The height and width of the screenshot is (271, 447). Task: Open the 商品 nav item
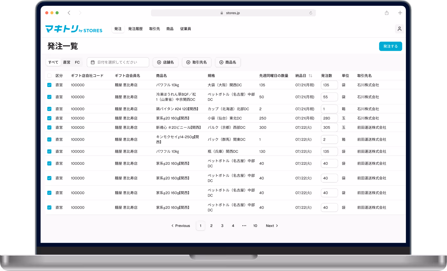[x=170, y=29]
